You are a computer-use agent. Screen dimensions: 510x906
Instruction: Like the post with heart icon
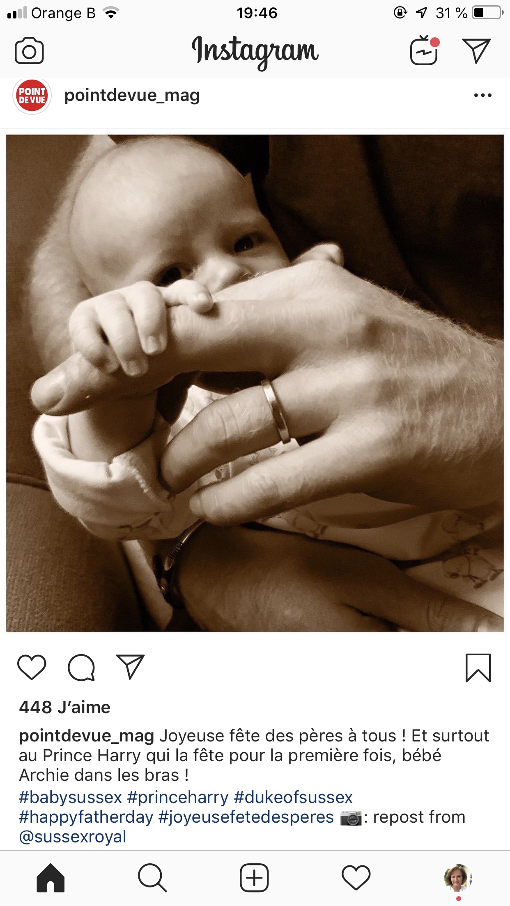click(x=32, y=667)
